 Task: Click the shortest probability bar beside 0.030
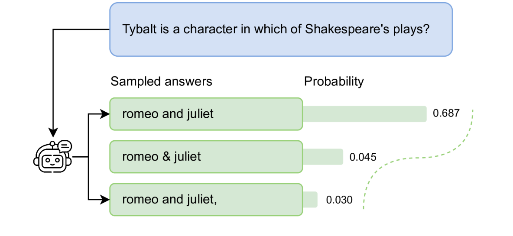(x=310, y=200)
